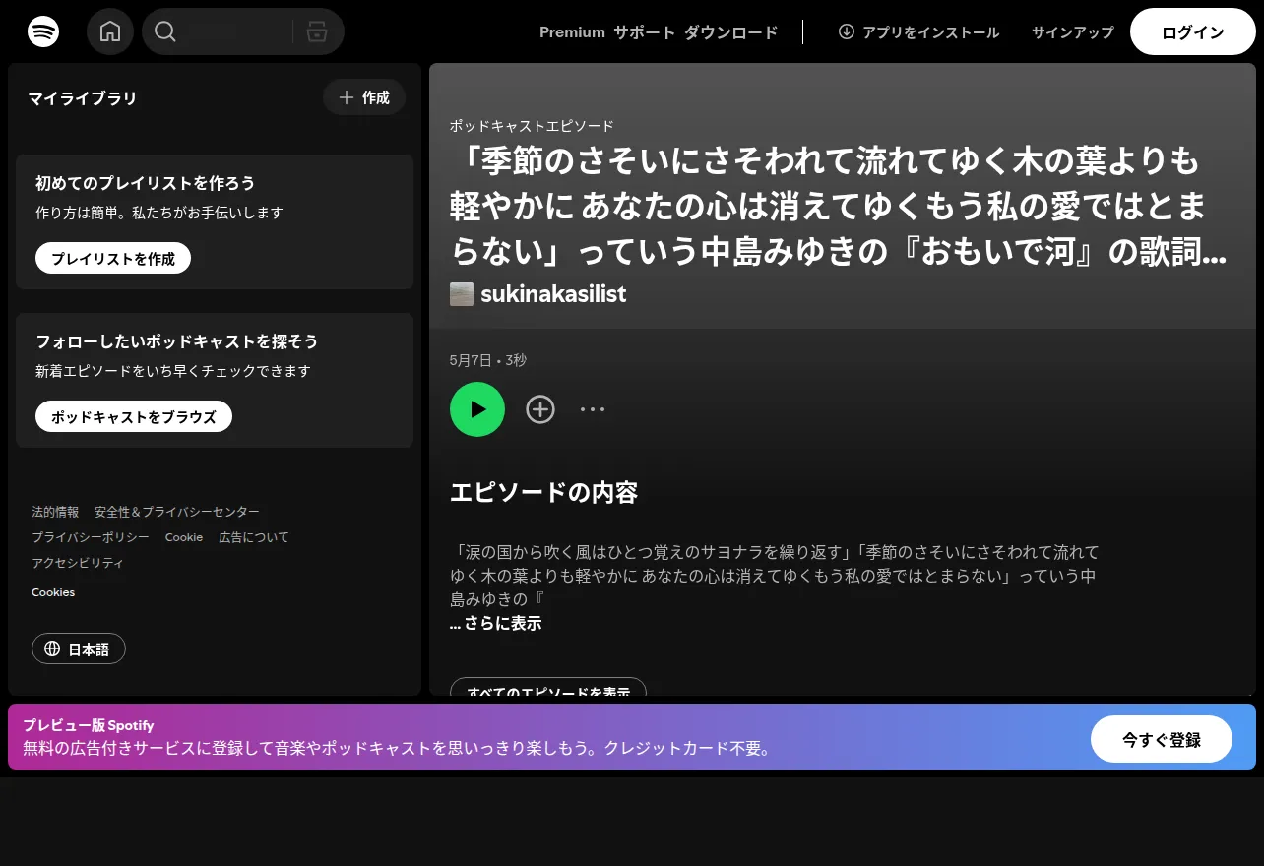This screenshot has width=1264, height=866.
Task: Open アクセシビリティ link
Action: pyautogui.click(x=78, y=563)
